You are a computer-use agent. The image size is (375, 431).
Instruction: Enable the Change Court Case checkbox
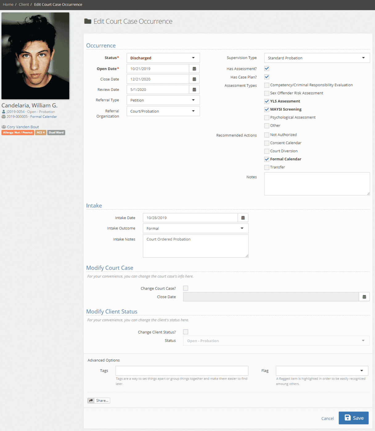185,288
